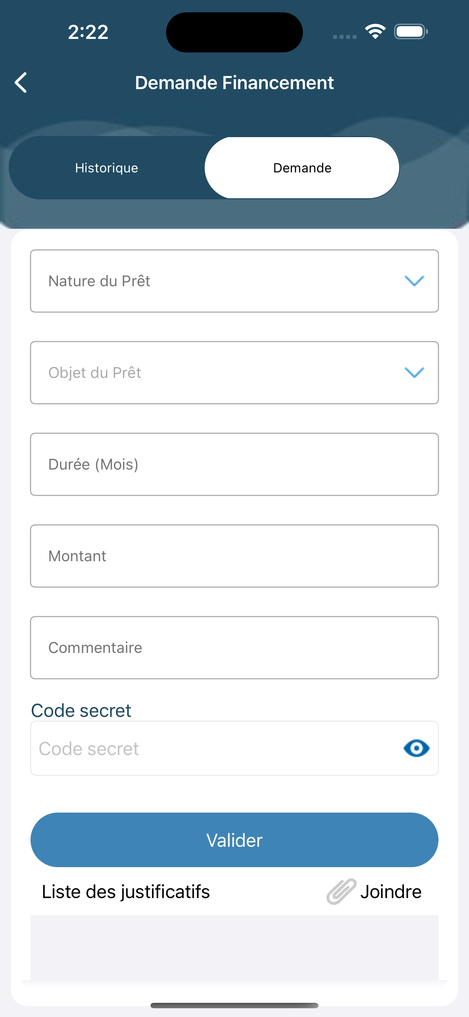Expand the Nature du Prêt chevron
The image size is (469, 1017).
(x=414, y=281)
